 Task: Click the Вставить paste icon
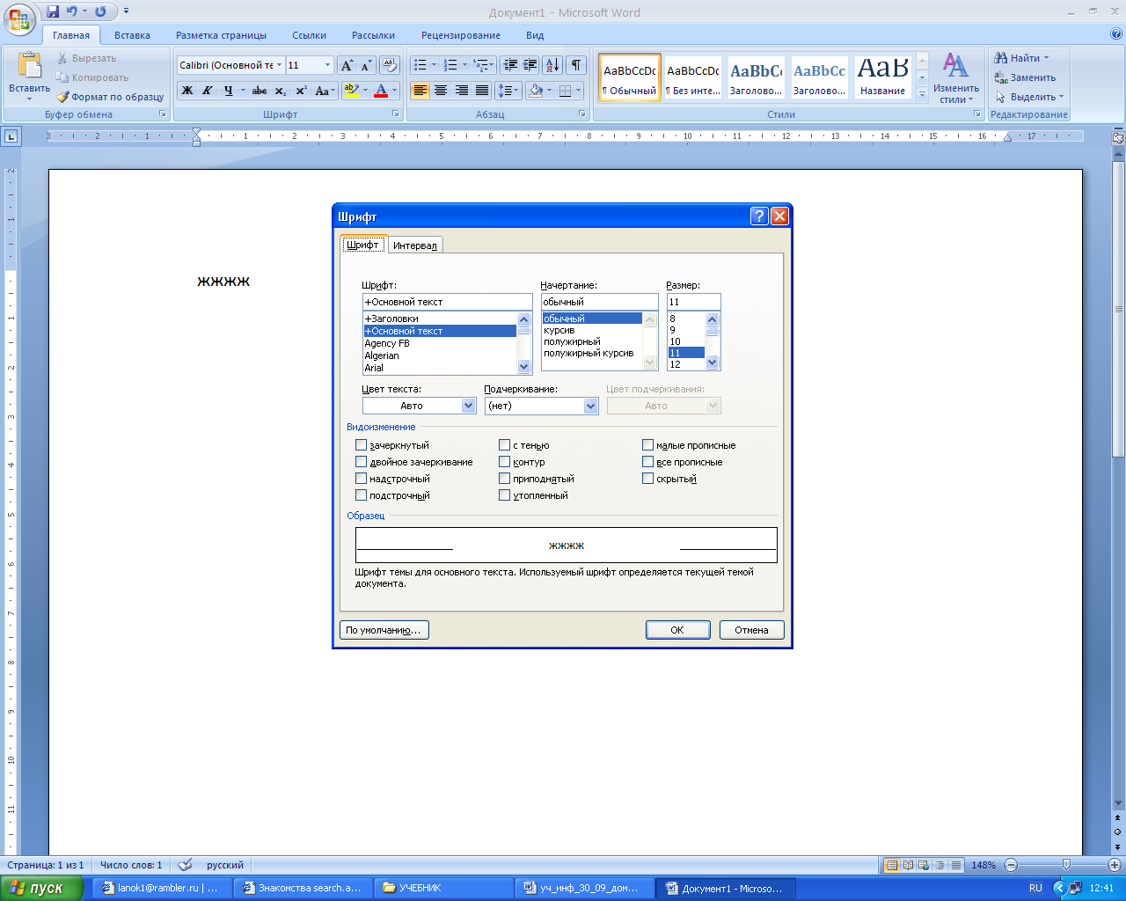29,66
